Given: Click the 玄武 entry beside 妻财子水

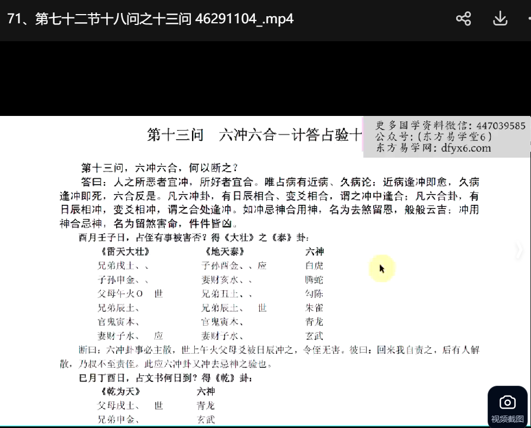Looking at the screenshot, I should [x=314, y=336].
